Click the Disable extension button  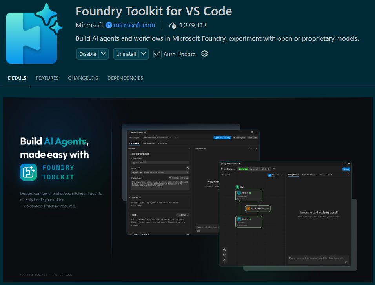87,54
